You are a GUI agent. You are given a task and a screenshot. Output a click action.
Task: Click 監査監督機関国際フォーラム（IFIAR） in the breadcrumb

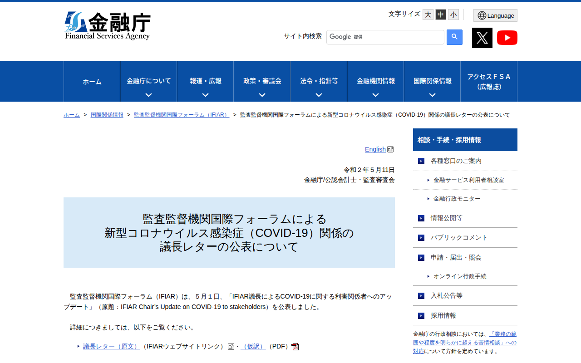[x=181, y=115]
